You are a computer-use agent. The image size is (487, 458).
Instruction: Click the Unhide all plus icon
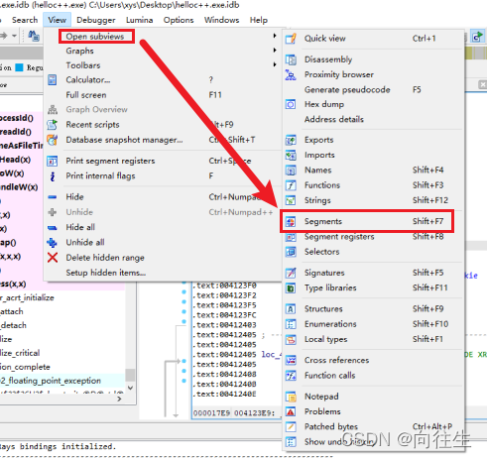tap(53, 243)
